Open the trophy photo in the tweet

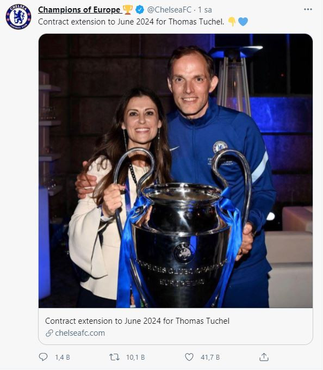click(x=176, y=171)
